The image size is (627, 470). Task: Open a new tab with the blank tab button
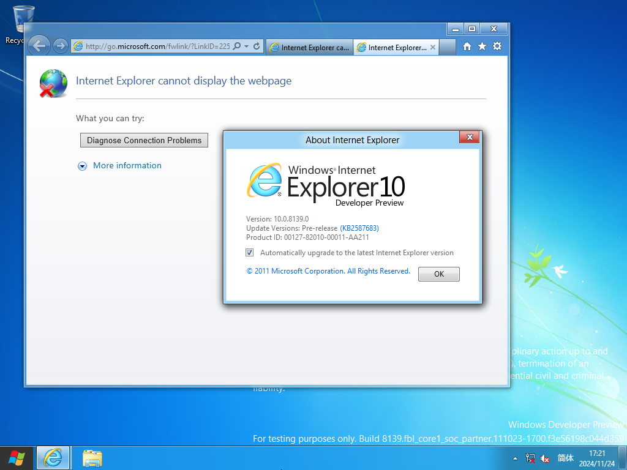[448, 47]
